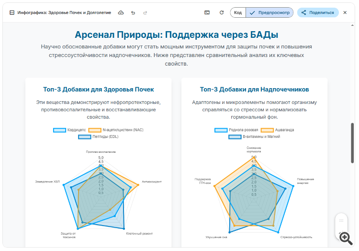Switch to the Предпросмотр tab
The width and height of the screenshot is (359, 251).
269,12
